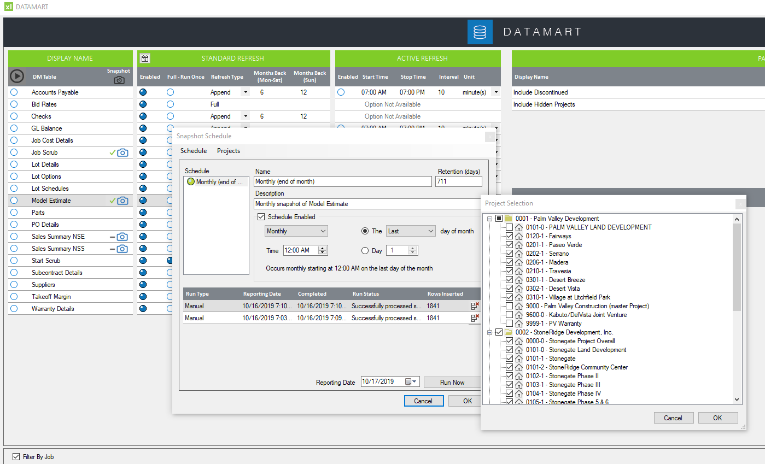Screen dimensions: 765x464
Task: Click the play icon beside DM Table header
Action: pyautogui.click(x=17, y=77)
